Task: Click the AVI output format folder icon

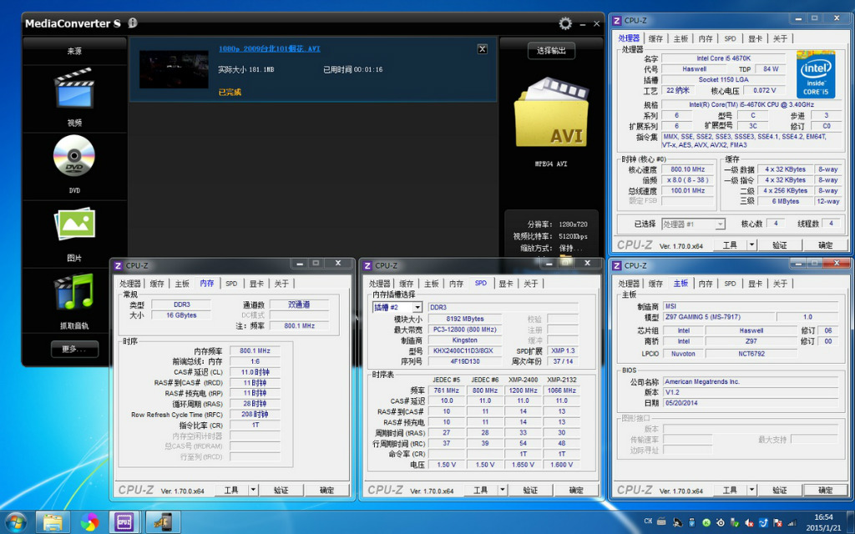Action: coord(551,113)
